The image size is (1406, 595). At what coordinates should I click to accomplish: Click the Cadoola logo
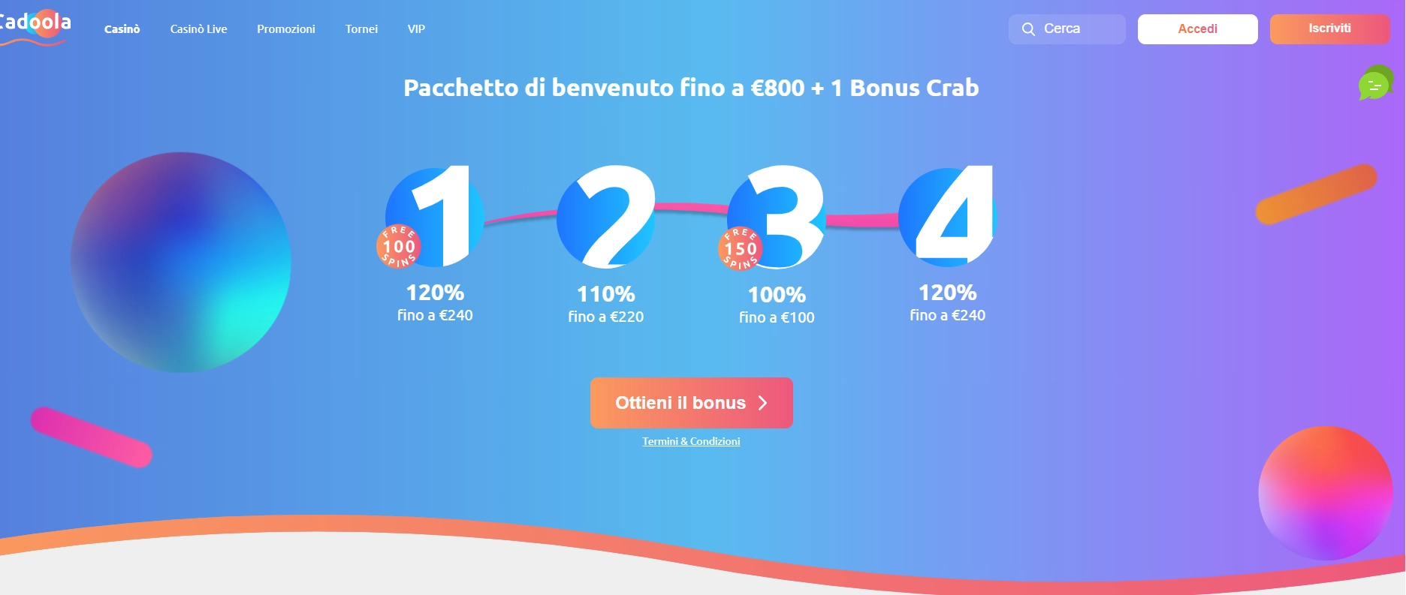(35, 23)
